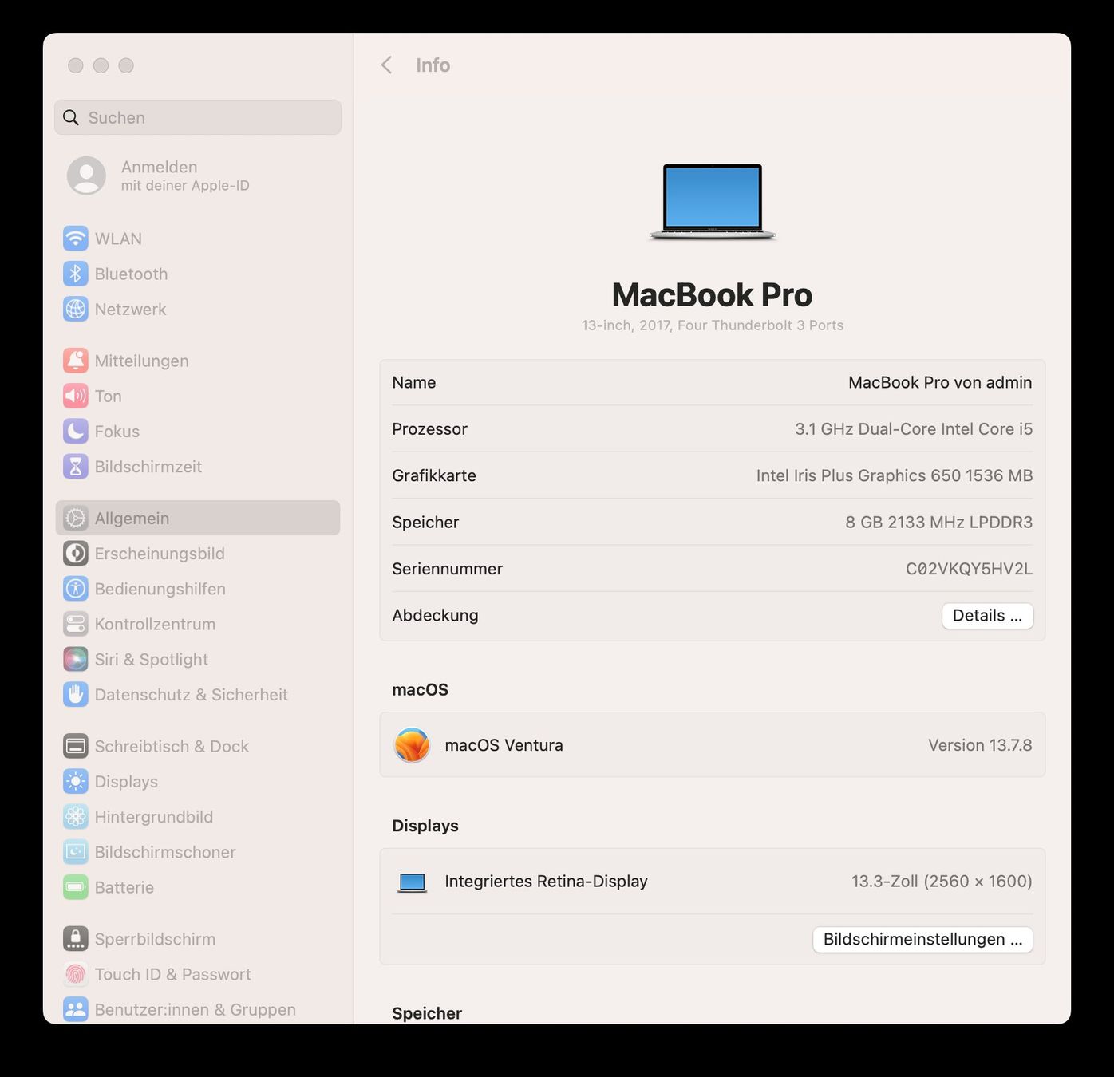
Task: Click the Siri & Spotlight icon
Action: (x=76, y=659)
